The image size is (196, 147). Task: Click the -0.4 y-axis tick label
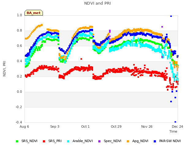tap(19, 122)
